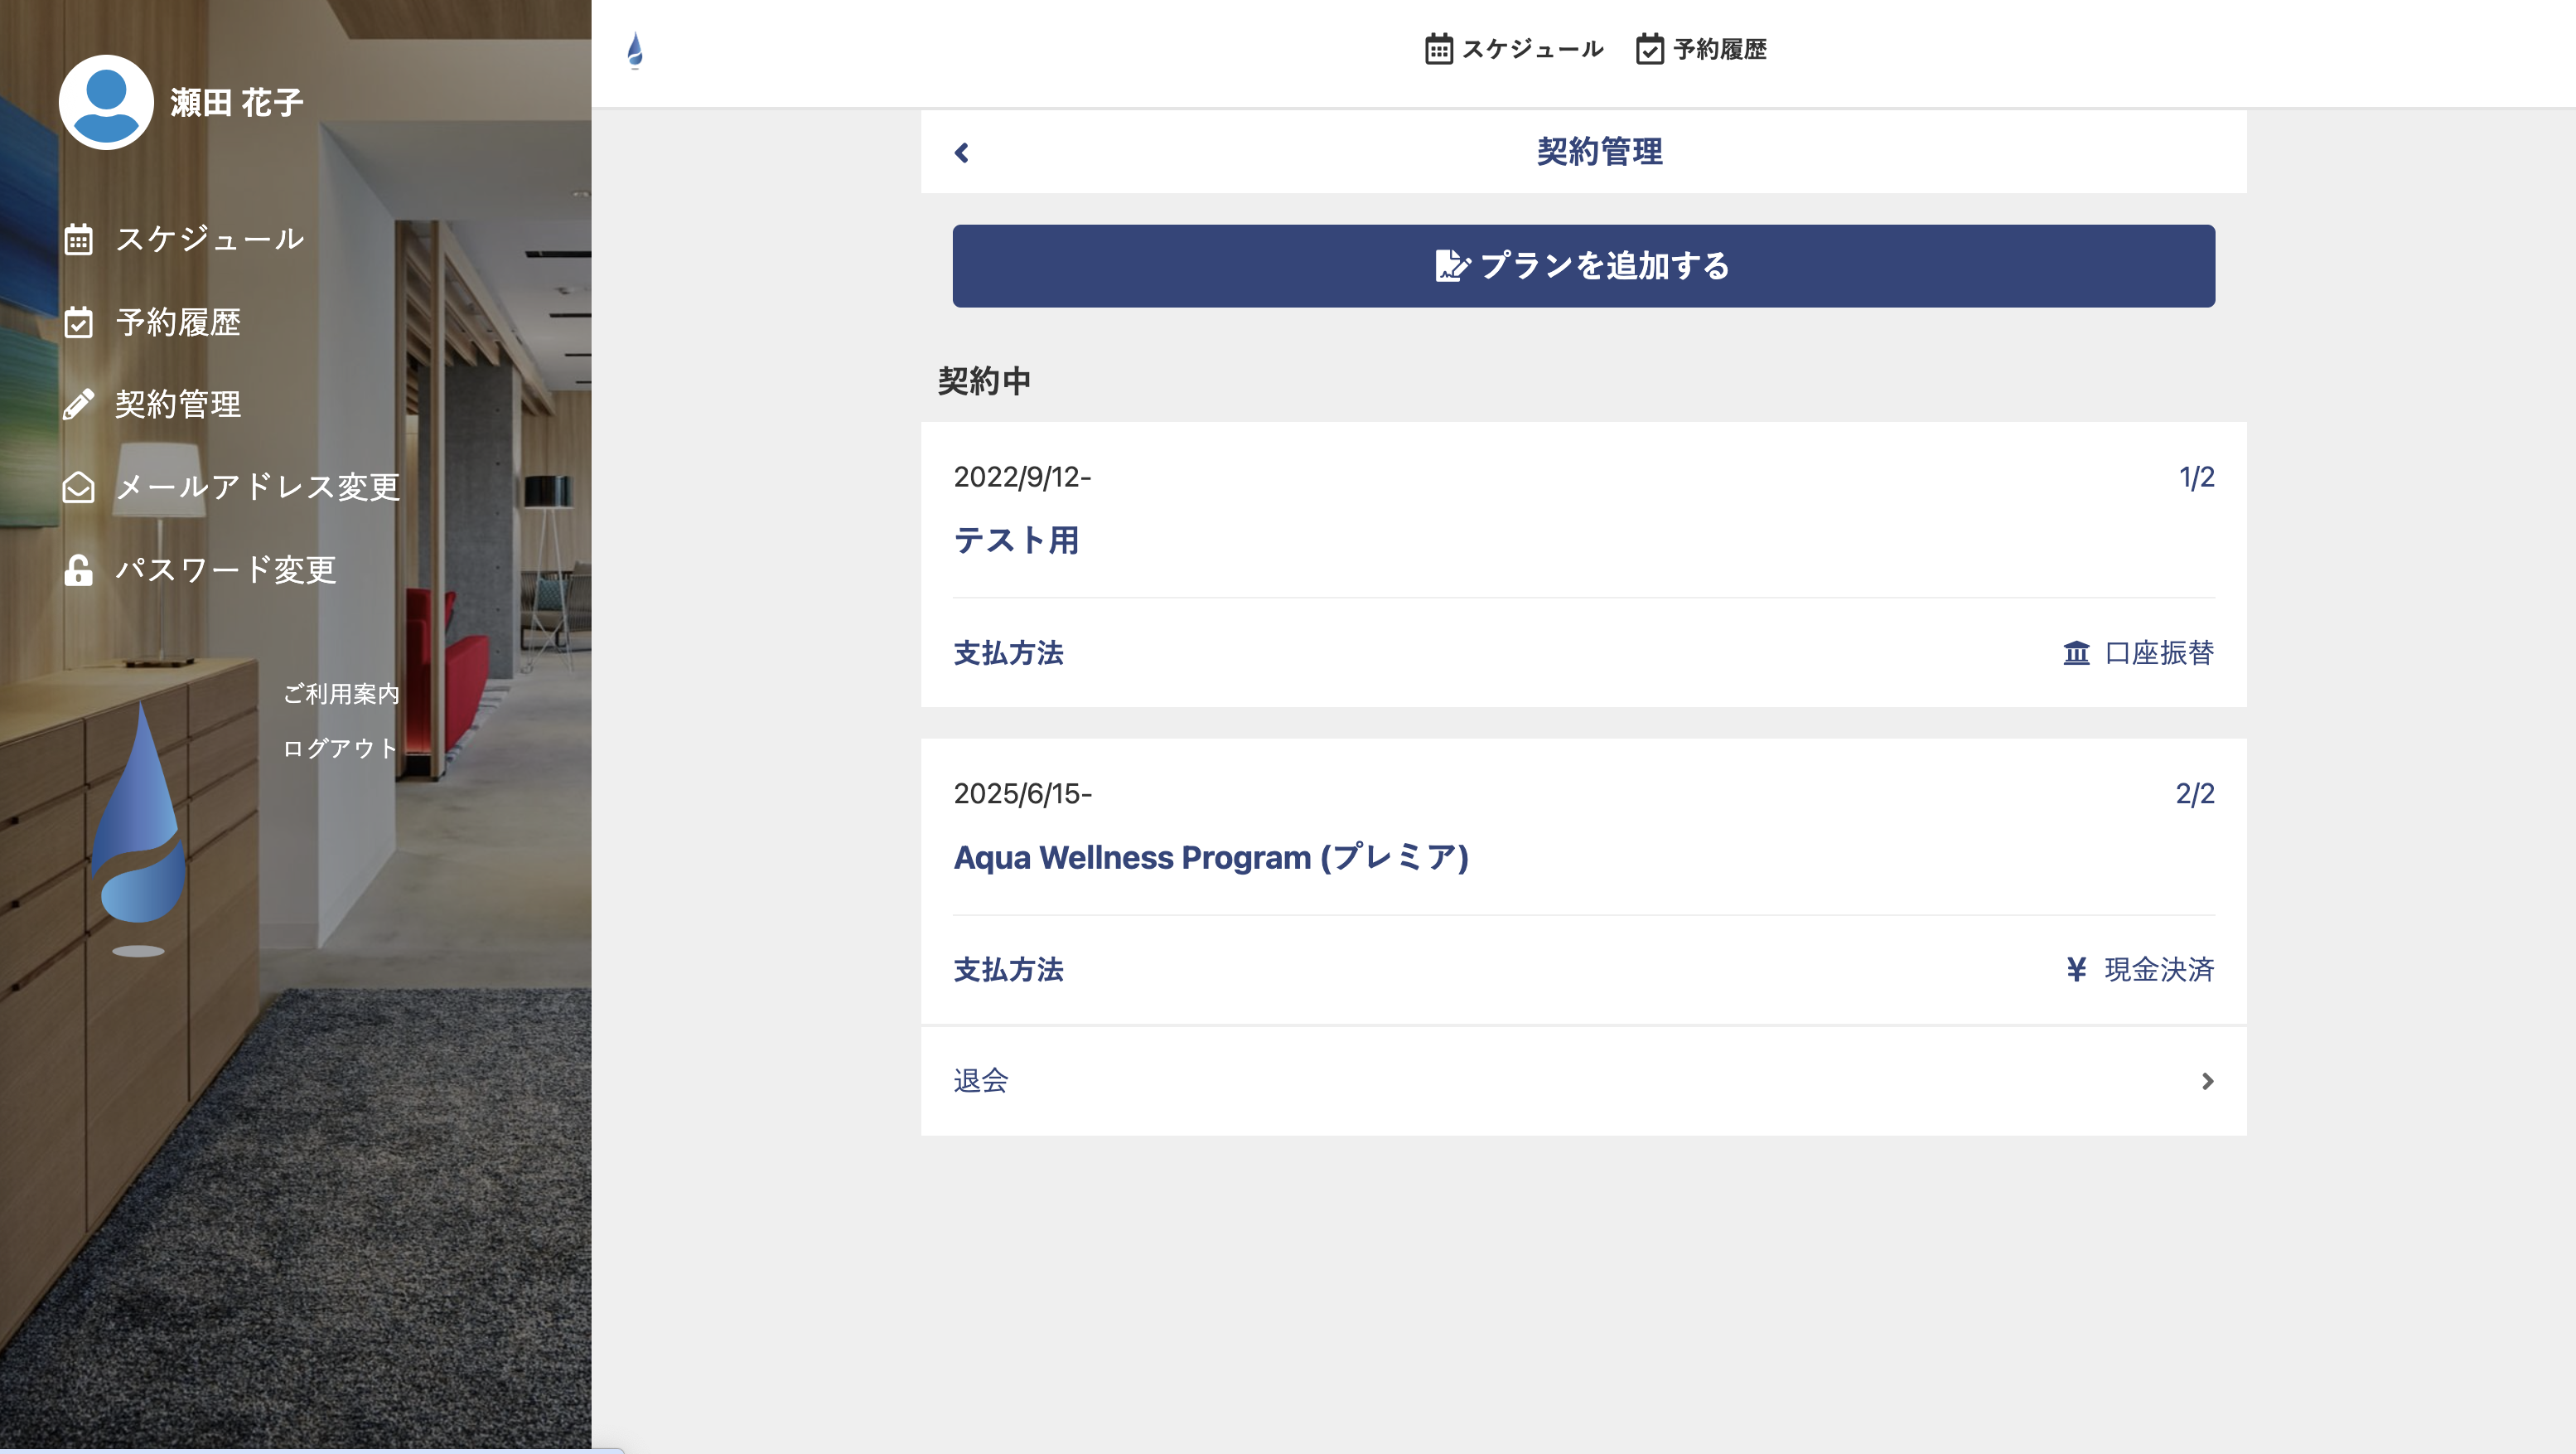Open 予約履歴 in the sidebar menu

click(x=178, y=322)
